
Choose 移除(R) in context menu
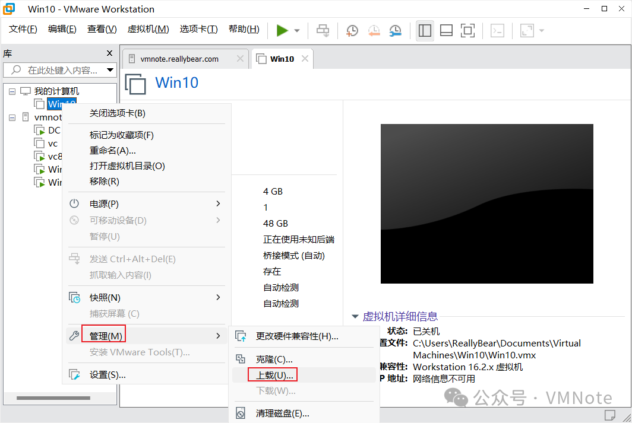tap(104, 182)
